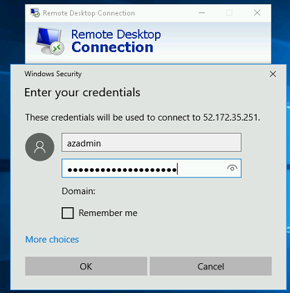Confirm credentials with the OK button
The width and height of the screenshot is (290, 293).
[x=86, y=267]
